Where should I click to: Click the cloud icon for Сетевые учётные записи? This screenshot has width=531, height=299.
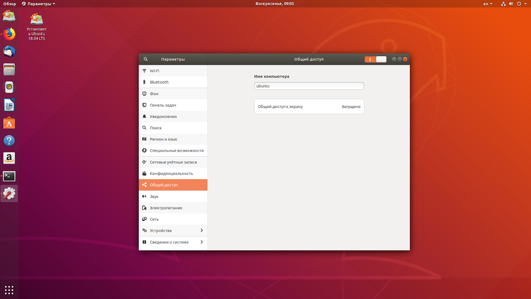144,162
